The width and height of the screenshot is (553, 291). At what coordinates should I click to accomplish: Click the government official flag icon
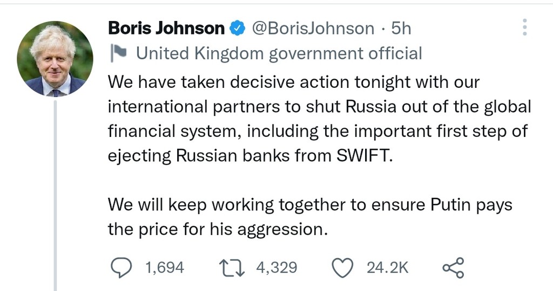pos(117,53)
